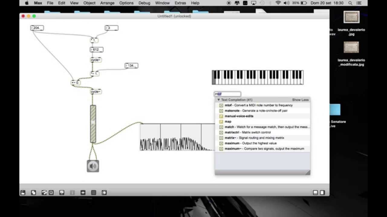
Task: Select the '* 1.' multiply object
Action: click(94, 40)
